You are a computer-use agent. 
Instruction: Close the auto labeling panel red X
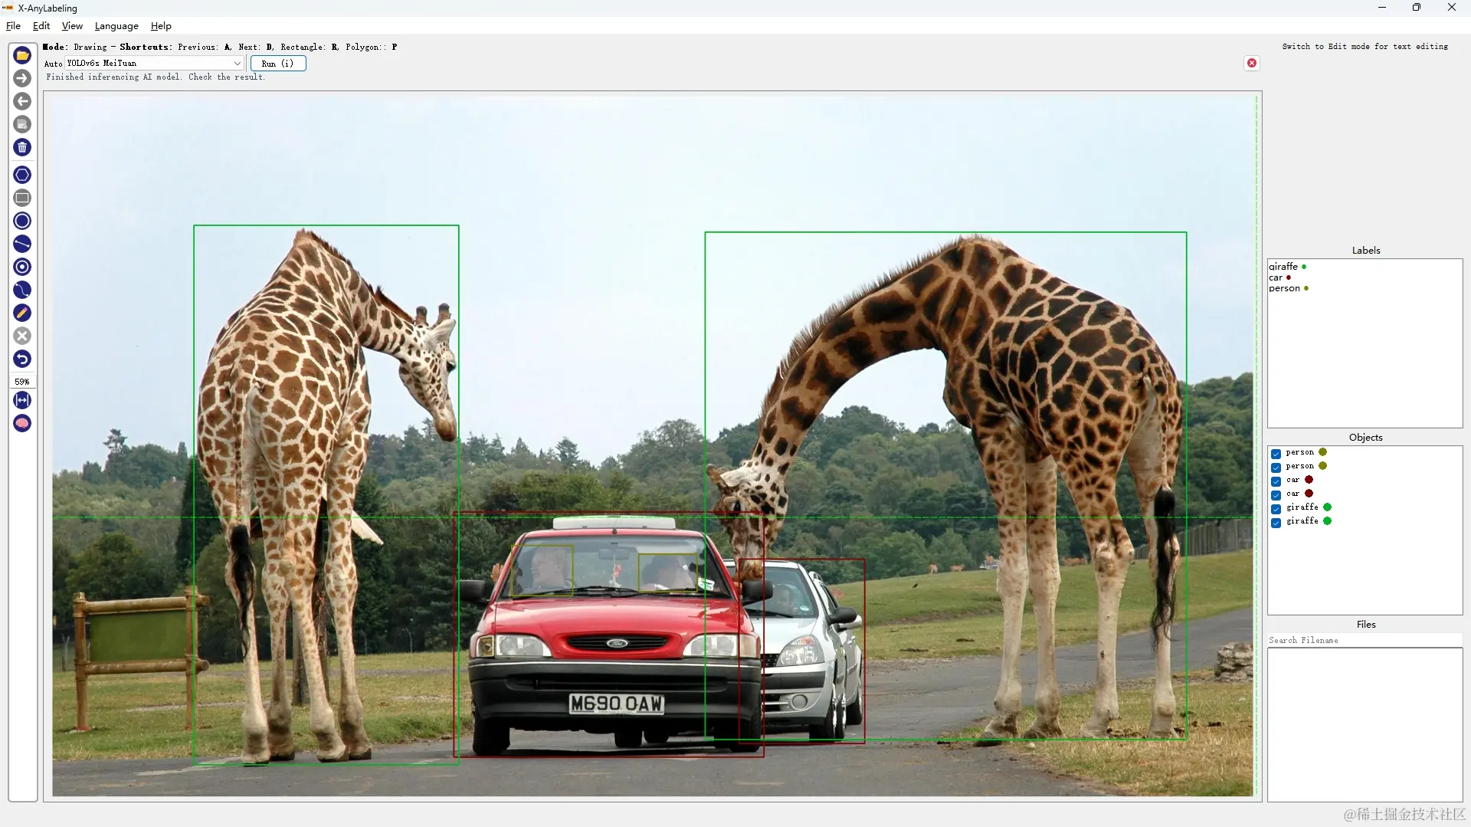click(1252, 63)
